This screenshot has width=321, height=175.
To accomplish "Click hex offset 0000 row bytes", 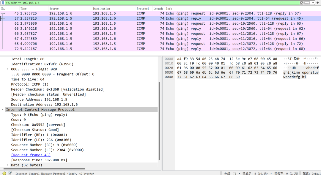I will tap(227, 59).
